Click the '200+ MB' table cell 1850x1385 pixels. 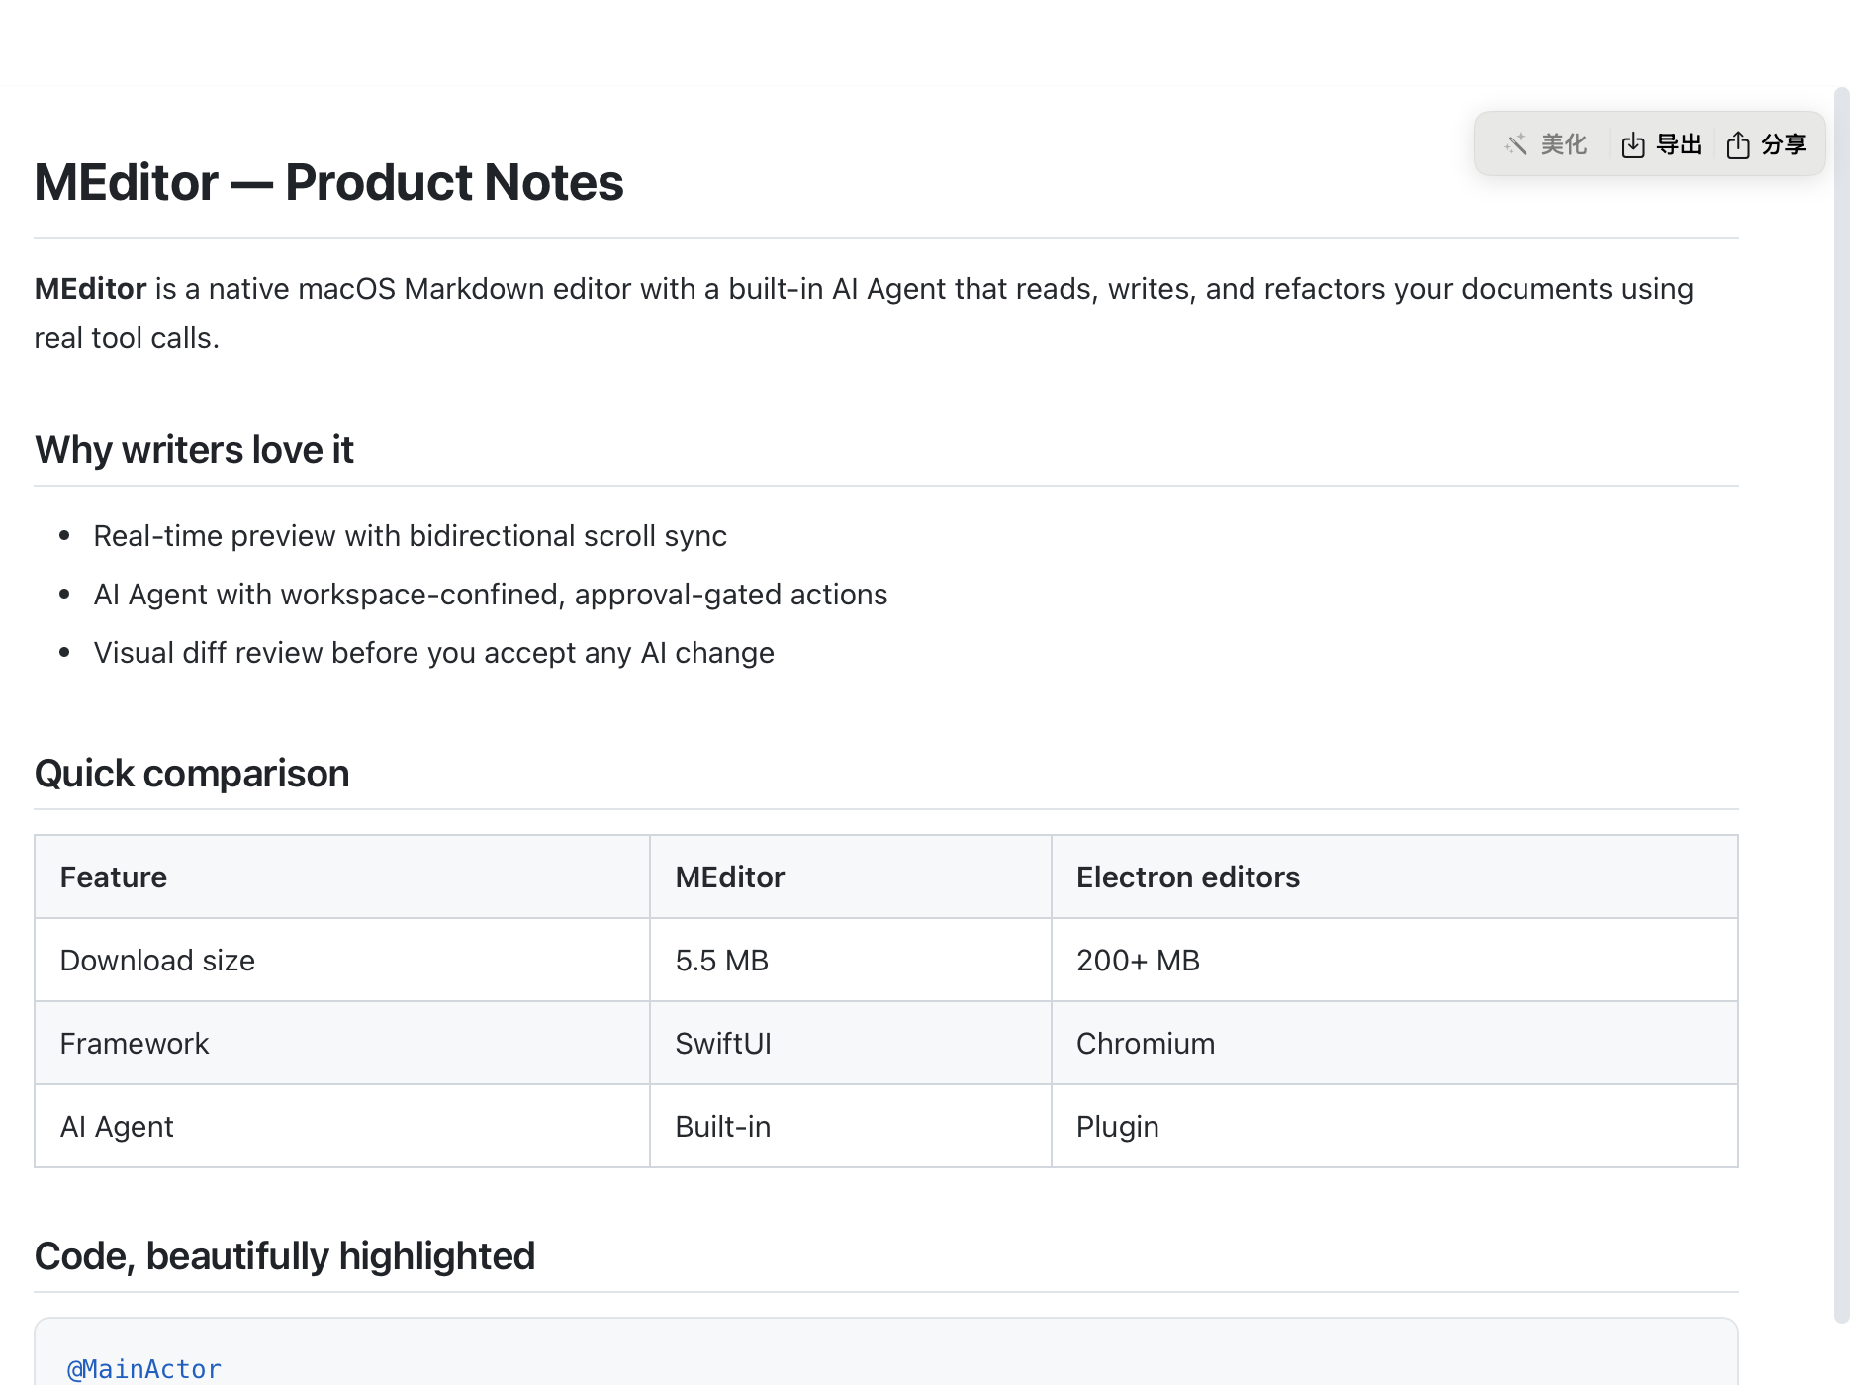coord(1395,961)
